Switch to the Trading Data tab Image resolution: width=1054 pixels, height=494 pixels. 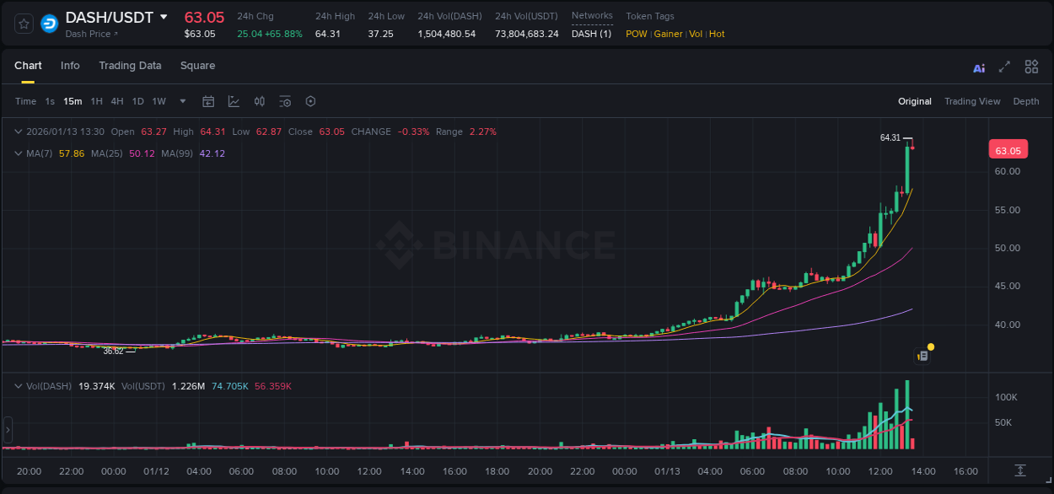click(130, 66)
